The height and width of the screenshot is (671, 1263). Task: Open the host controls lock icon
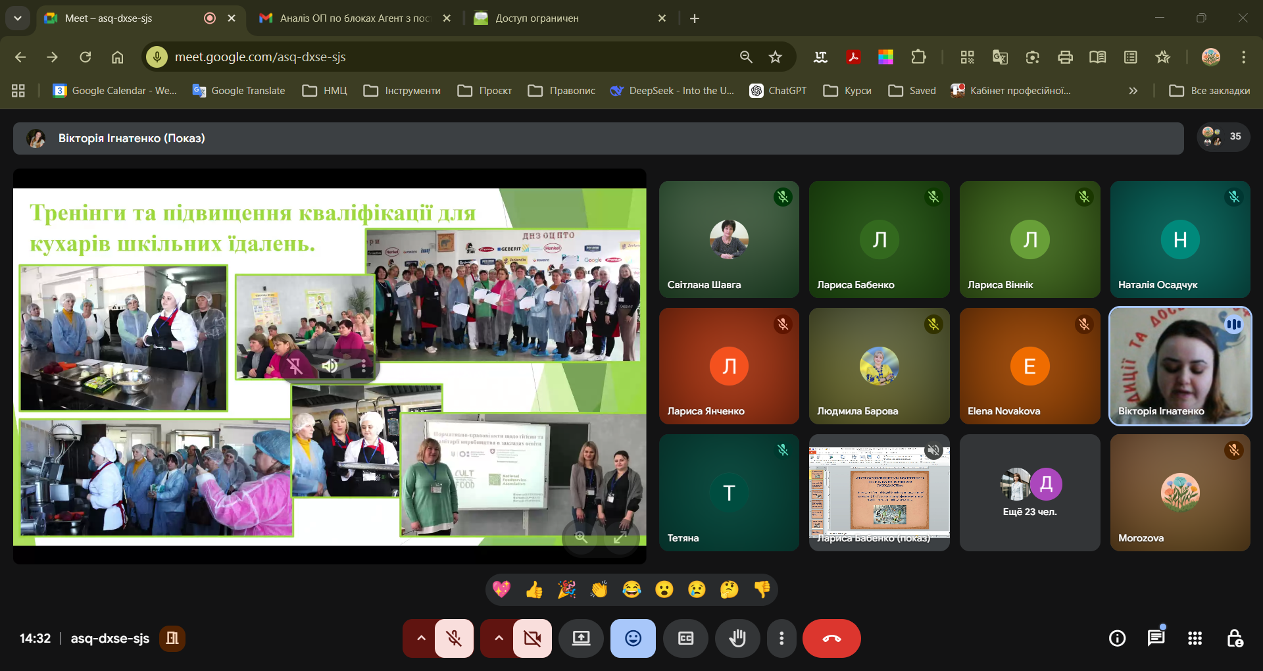coord(1235,638)
